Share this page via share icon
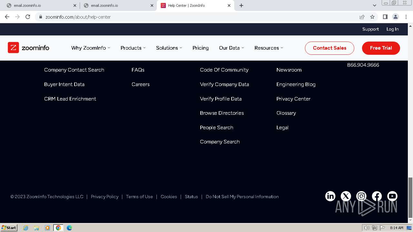413x232 pixels. click(x=362, y=17)
